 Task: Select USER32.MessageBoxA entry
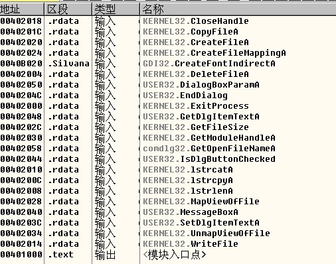click(191, 212)
